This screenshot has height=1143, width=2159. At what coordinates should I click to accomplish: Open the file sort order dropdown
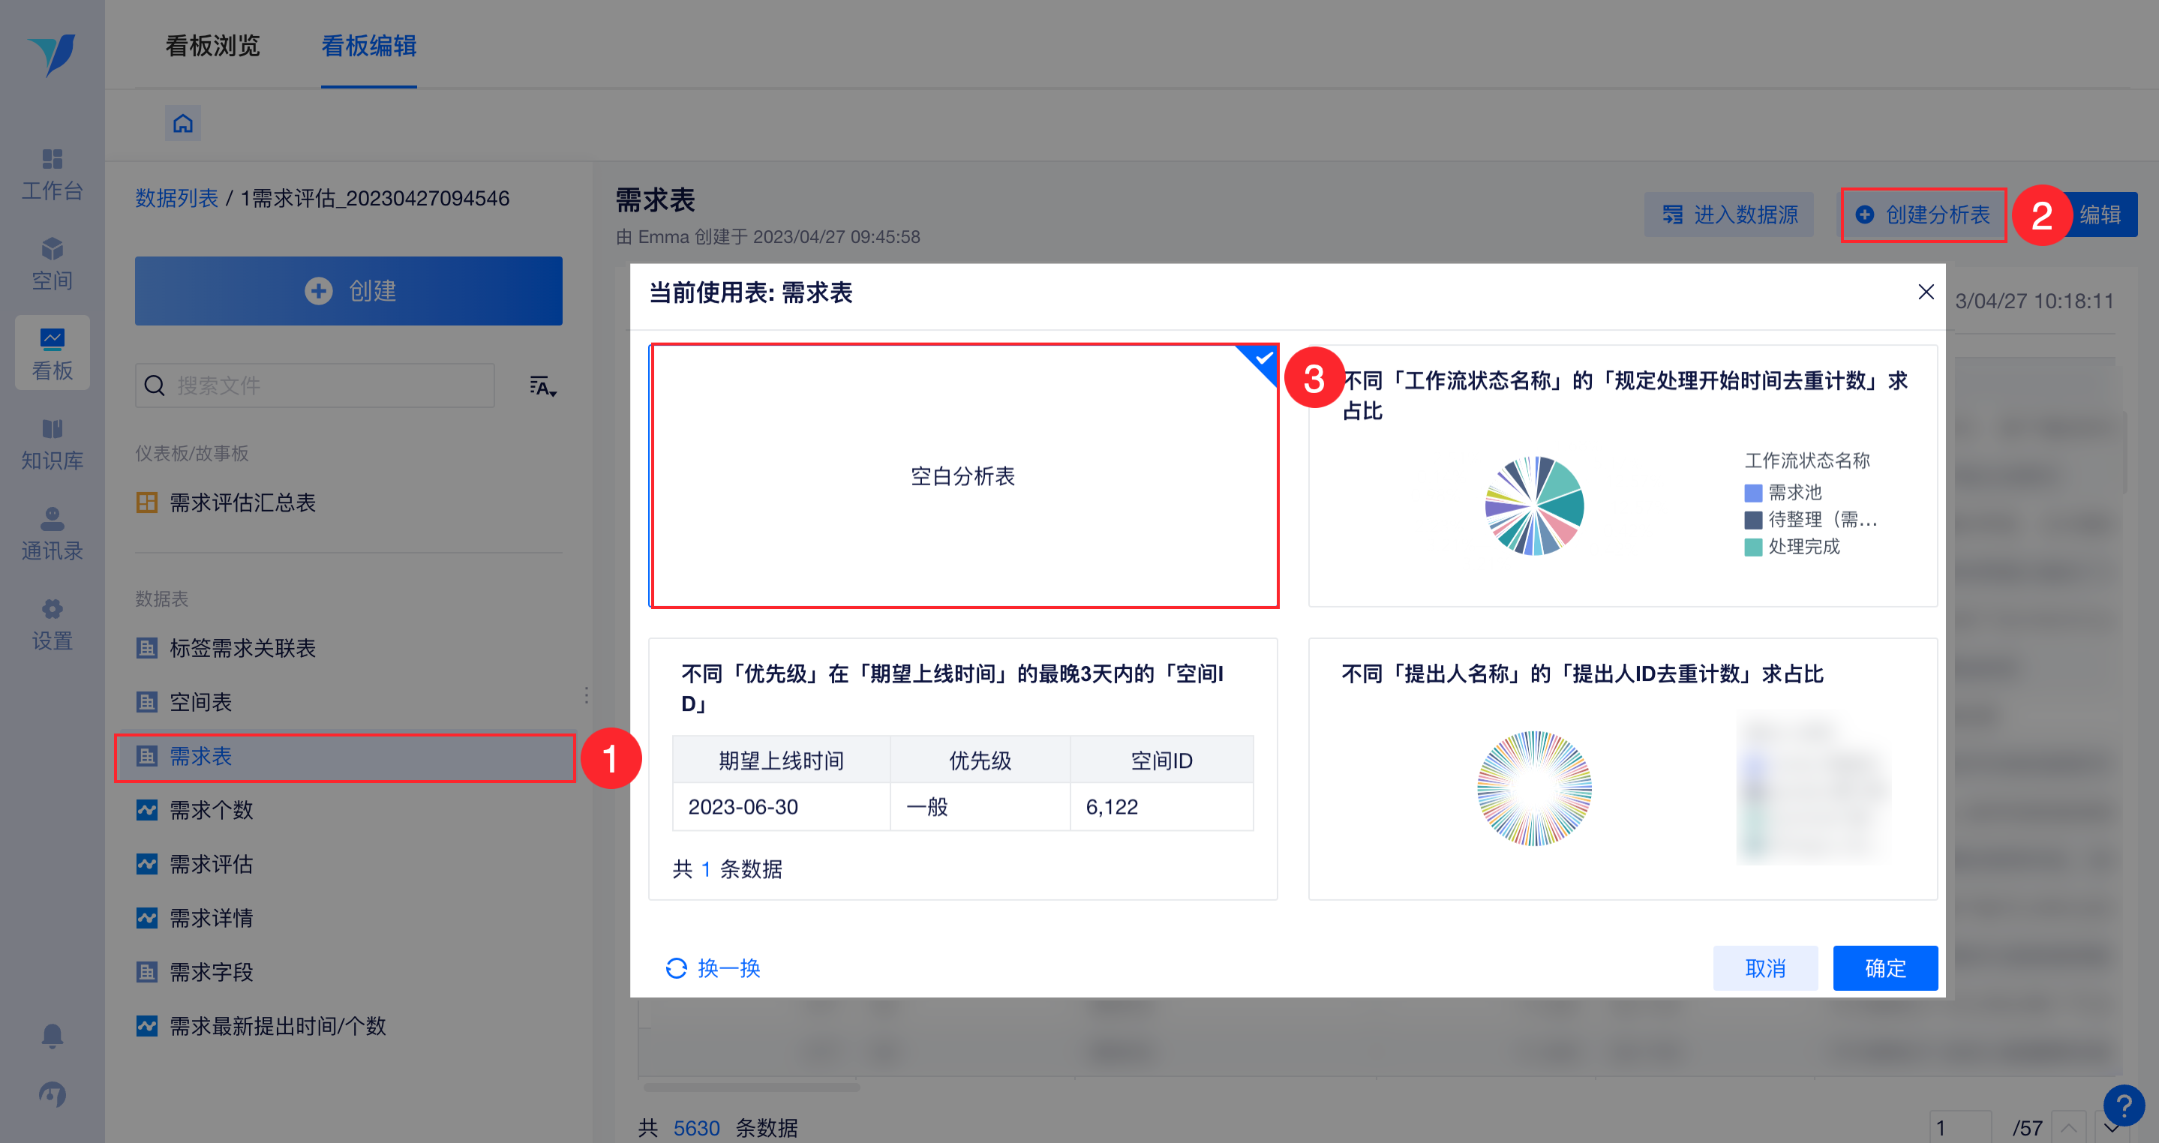coord(542,385)
